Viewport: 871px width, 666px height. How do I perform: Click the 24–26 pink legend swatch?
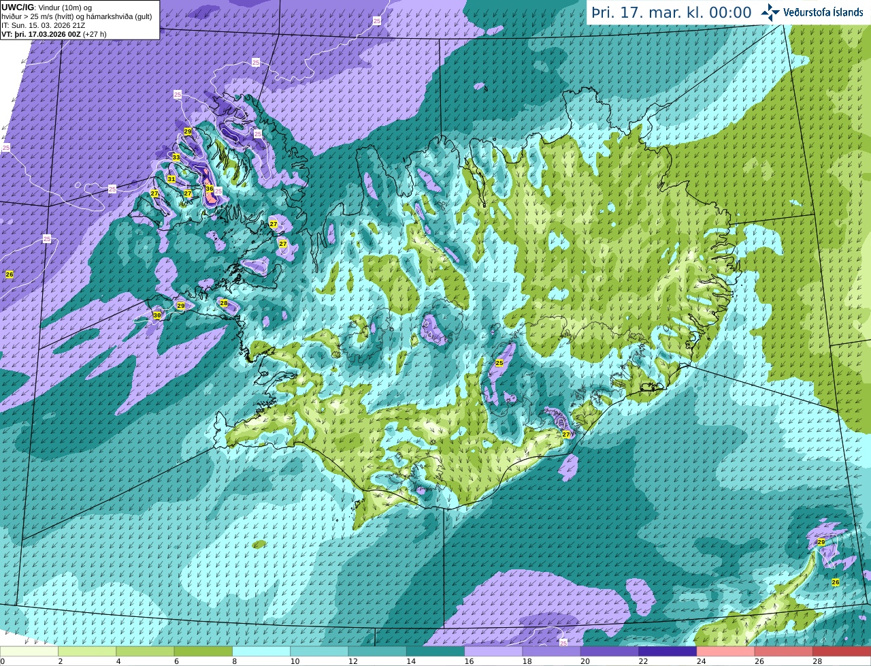point(725,652)
